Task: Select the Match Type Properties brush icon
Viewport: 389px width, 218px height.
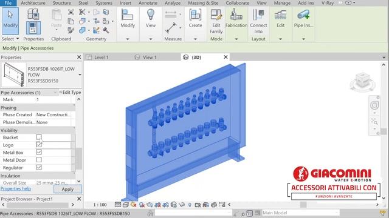Action: pyautogui.click(x=71, y=30)
